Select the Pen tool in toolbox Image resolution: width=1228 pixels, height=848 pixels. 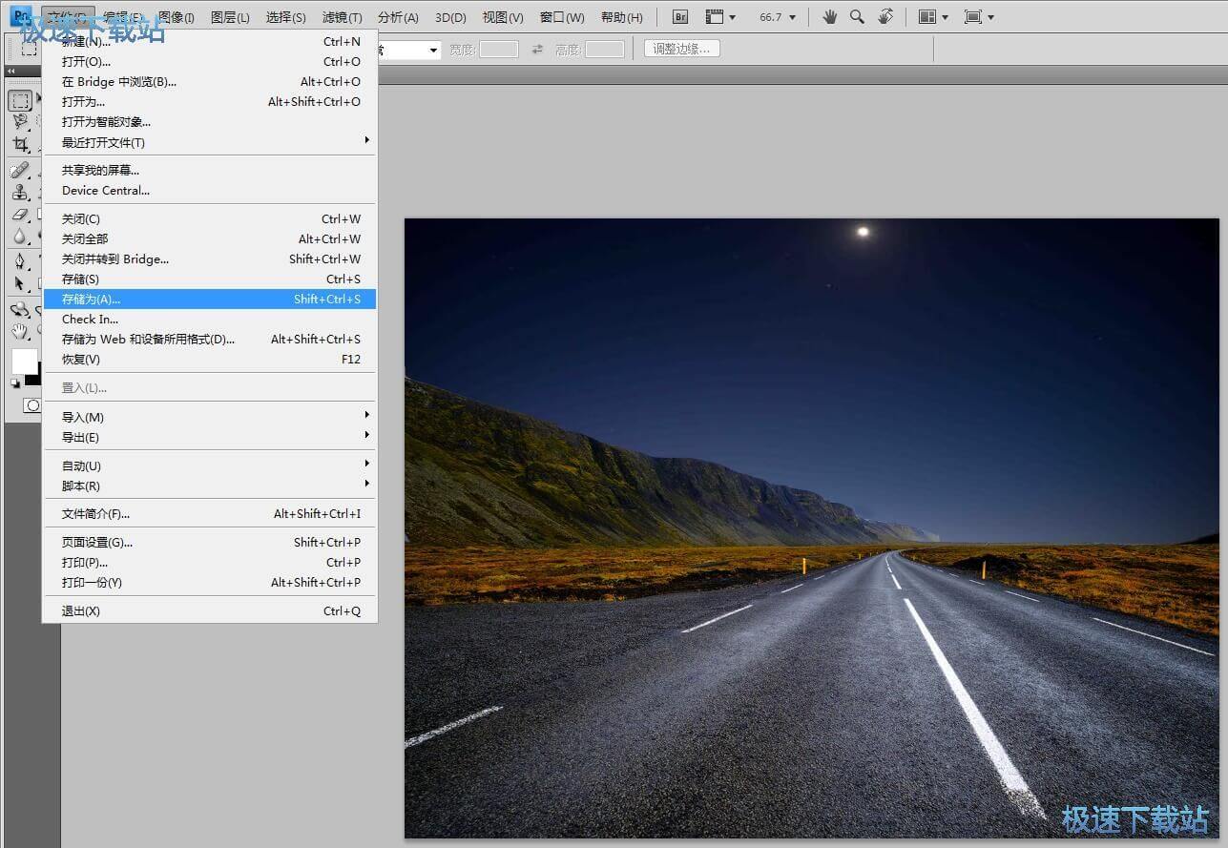pyautogui.click(x=20, y=261)
